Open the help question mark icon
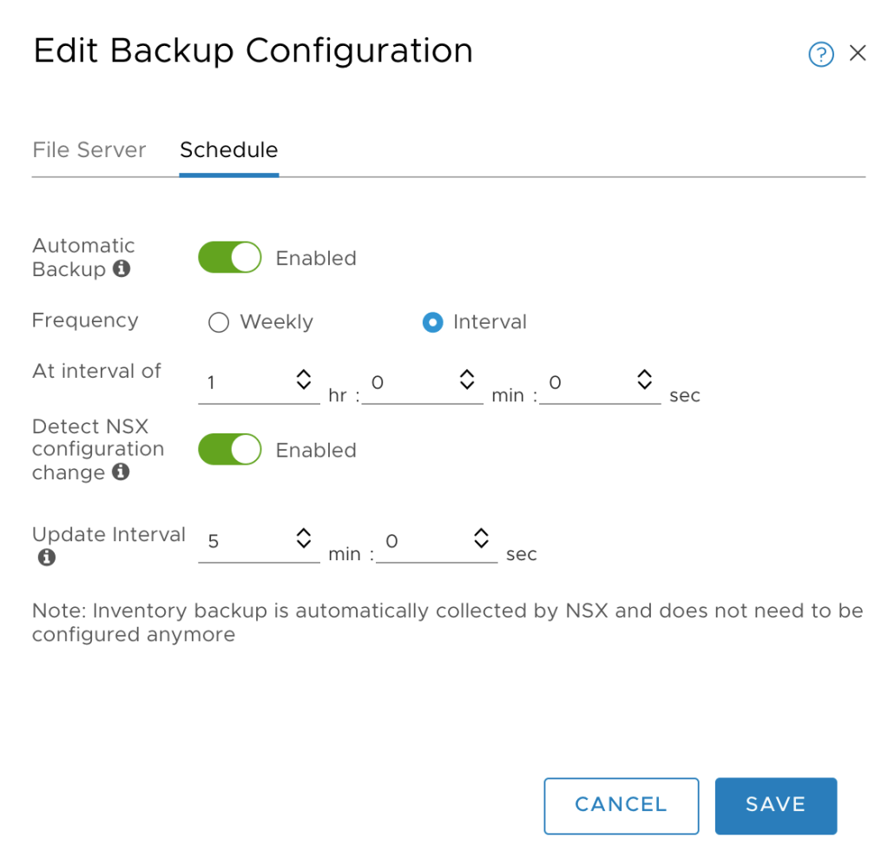Viewport: 888px width, 865px height. tap(820, 55)
